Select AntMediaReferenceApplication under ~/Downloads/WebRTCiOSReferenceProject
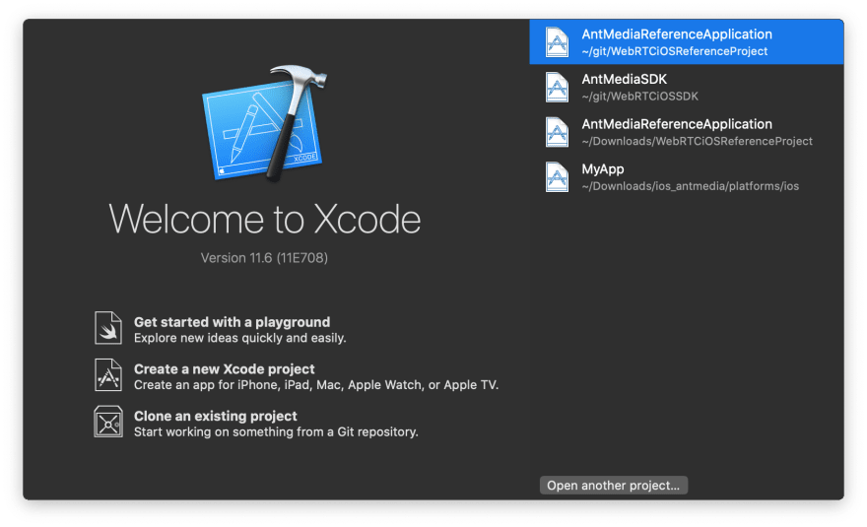This screenshot has height=527, width=867. 686,132
